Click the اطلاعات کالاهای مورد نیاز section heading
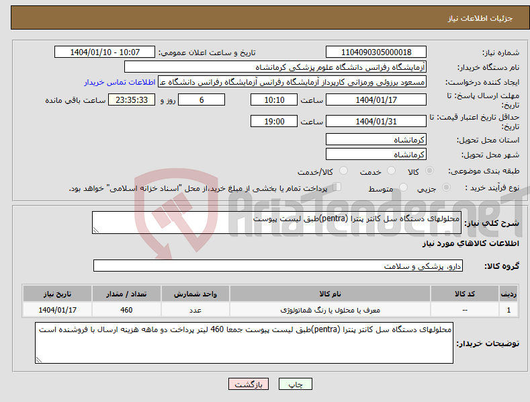 click(470, 243)
